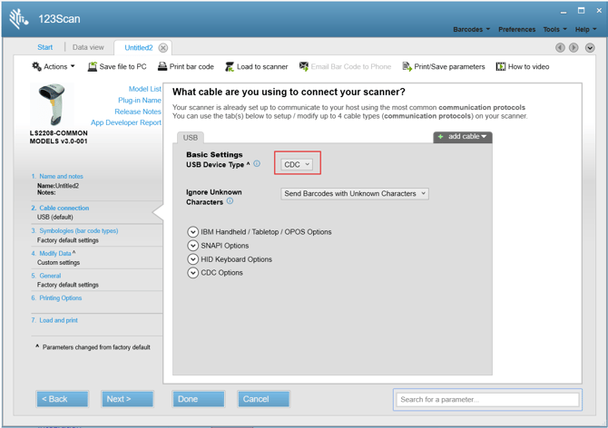The width and height of the screenshot is (608, 428).
Task: Click the Load to scanner icon
Action: click(x=230, y=66)
